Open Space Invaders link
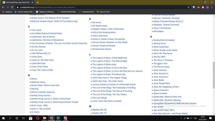The height and width of the screenshot is (121, 215). click(x=160, y=93)
